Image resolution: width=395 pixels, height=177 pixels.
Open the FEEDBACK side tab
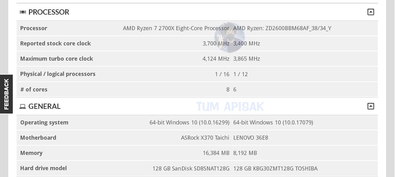coord(6,94)
